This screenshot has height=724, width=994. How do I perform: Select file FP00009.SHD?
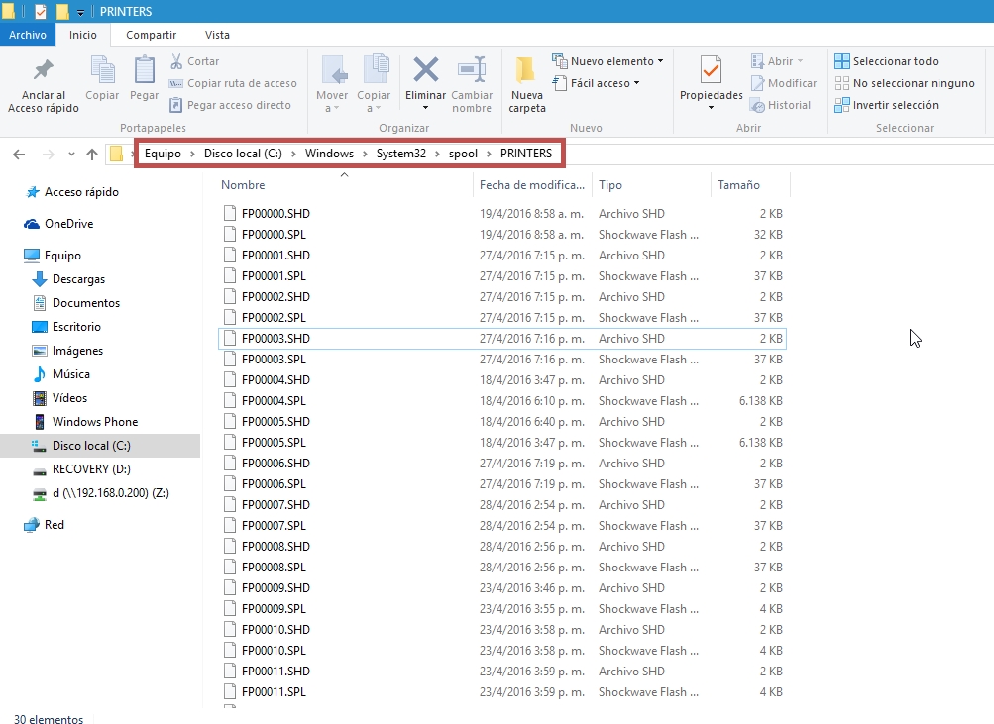[x=502, y=587]
